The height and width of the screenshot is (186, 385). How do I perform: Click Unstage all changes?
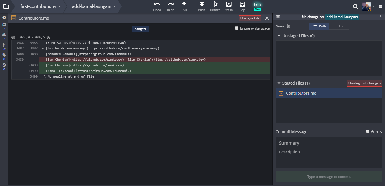[364, 83]
